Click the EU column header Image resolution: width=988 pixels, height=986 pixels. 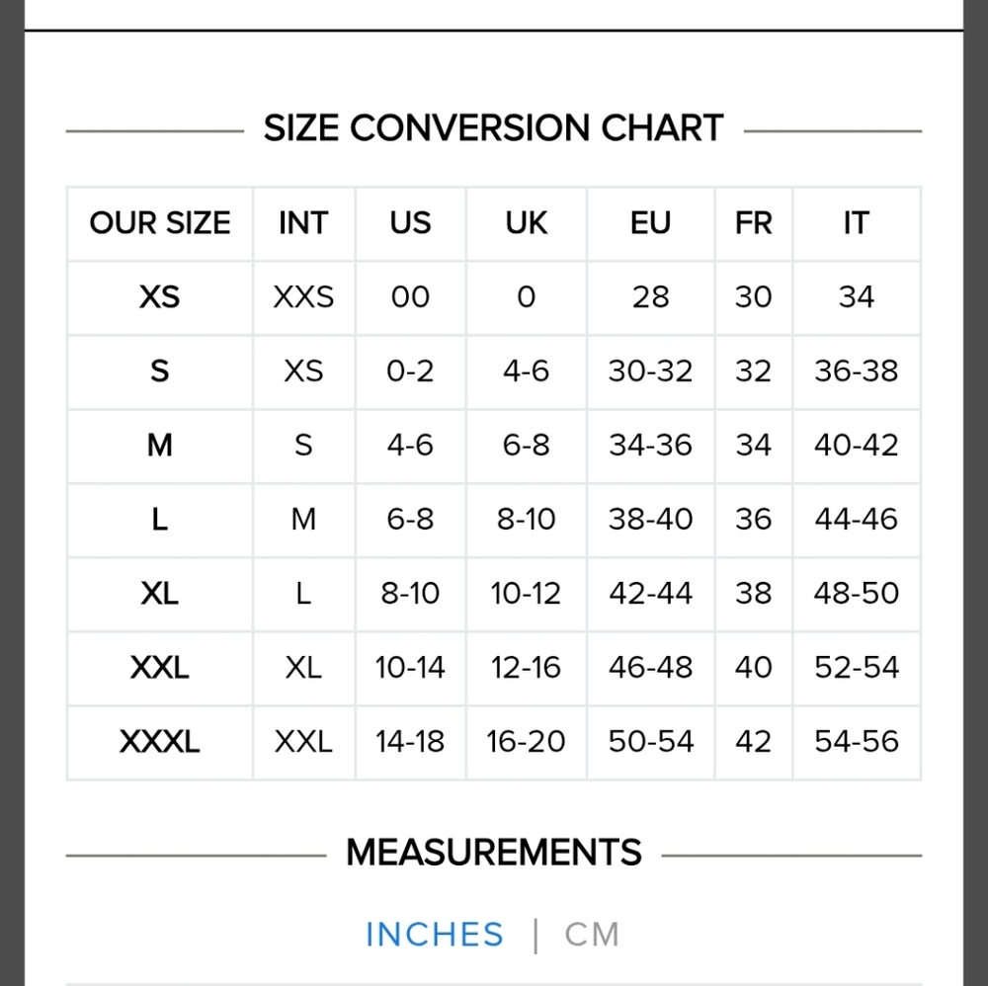pyautogui.click(x=650, y=223)
